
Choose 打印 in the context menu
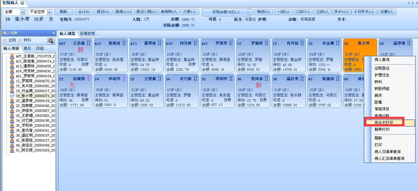point(390,145)
